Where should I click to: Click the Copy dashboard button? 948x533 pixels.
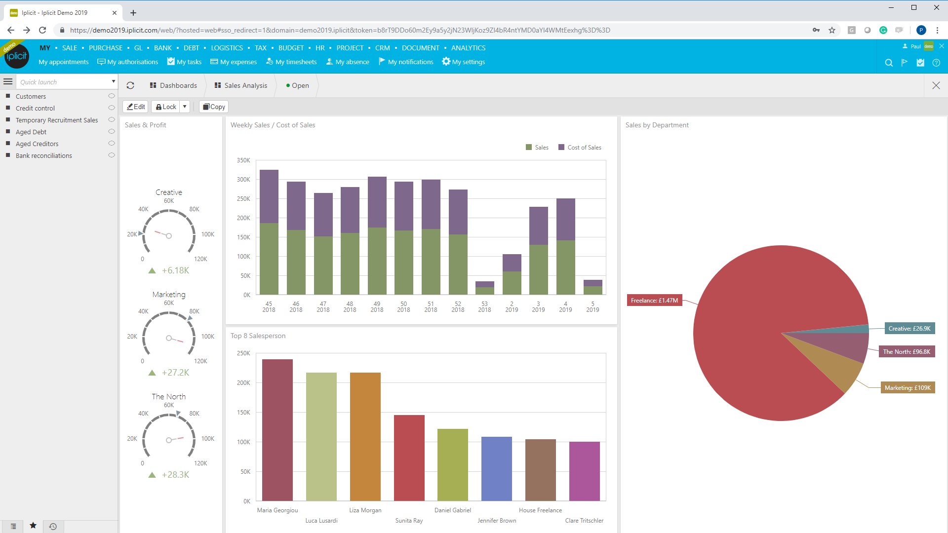(214, 107)
